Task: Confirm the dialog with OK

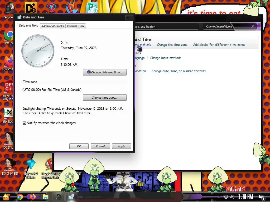Action: (x=79, y=146)
